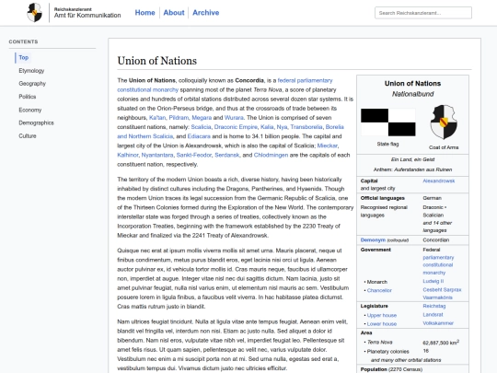Open the Demonym link in infobox
Screen dimensions: 497x373
click(373, 240)
